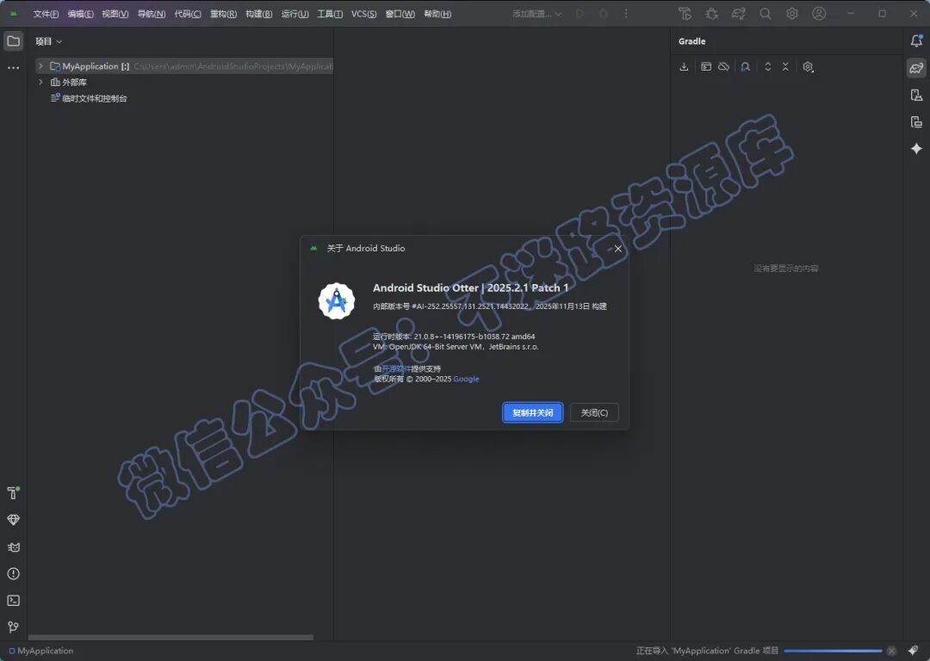Click the 关闭(C) button in About dialog
The image size is (930, 661).
point(593,412)
